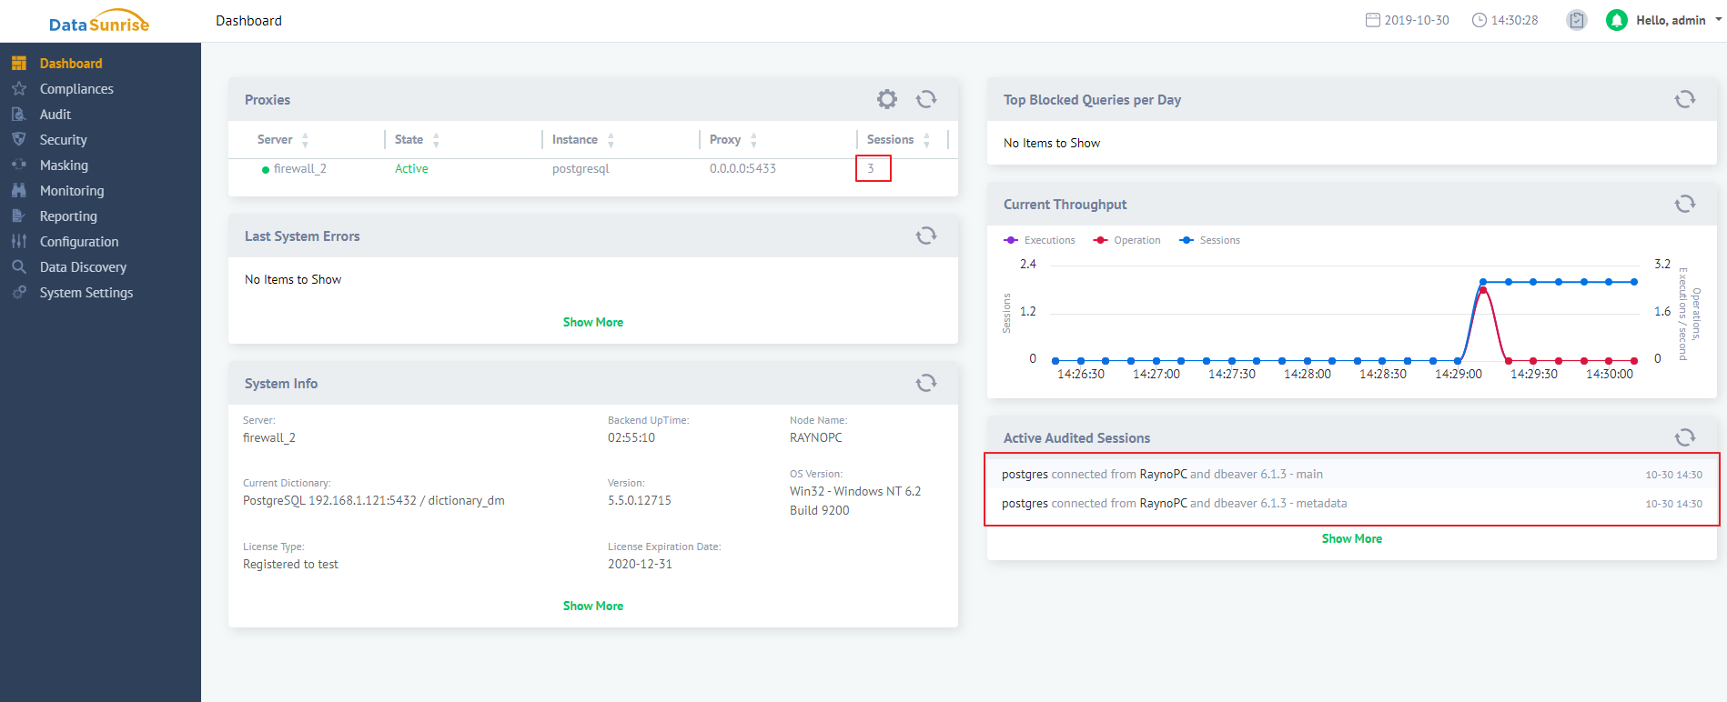Viewport: 1727px width, 702px height.
Task: Click Show More under System Info
Action: pyautogui.click(x=592, y=606)
